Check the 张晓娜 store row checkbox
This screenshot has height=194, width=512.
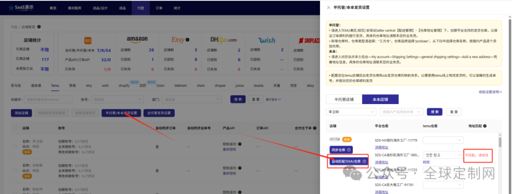coord(15,170)
